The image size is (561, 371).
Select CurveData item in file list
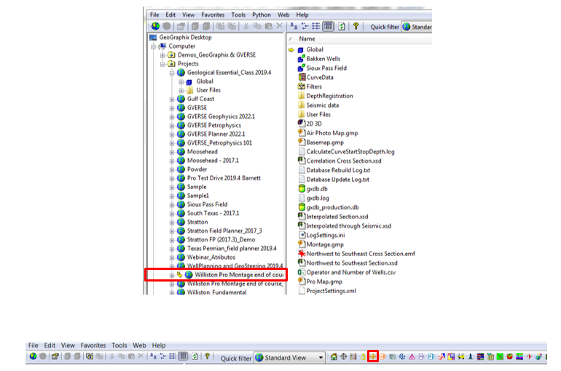click(x=320, y=77)
